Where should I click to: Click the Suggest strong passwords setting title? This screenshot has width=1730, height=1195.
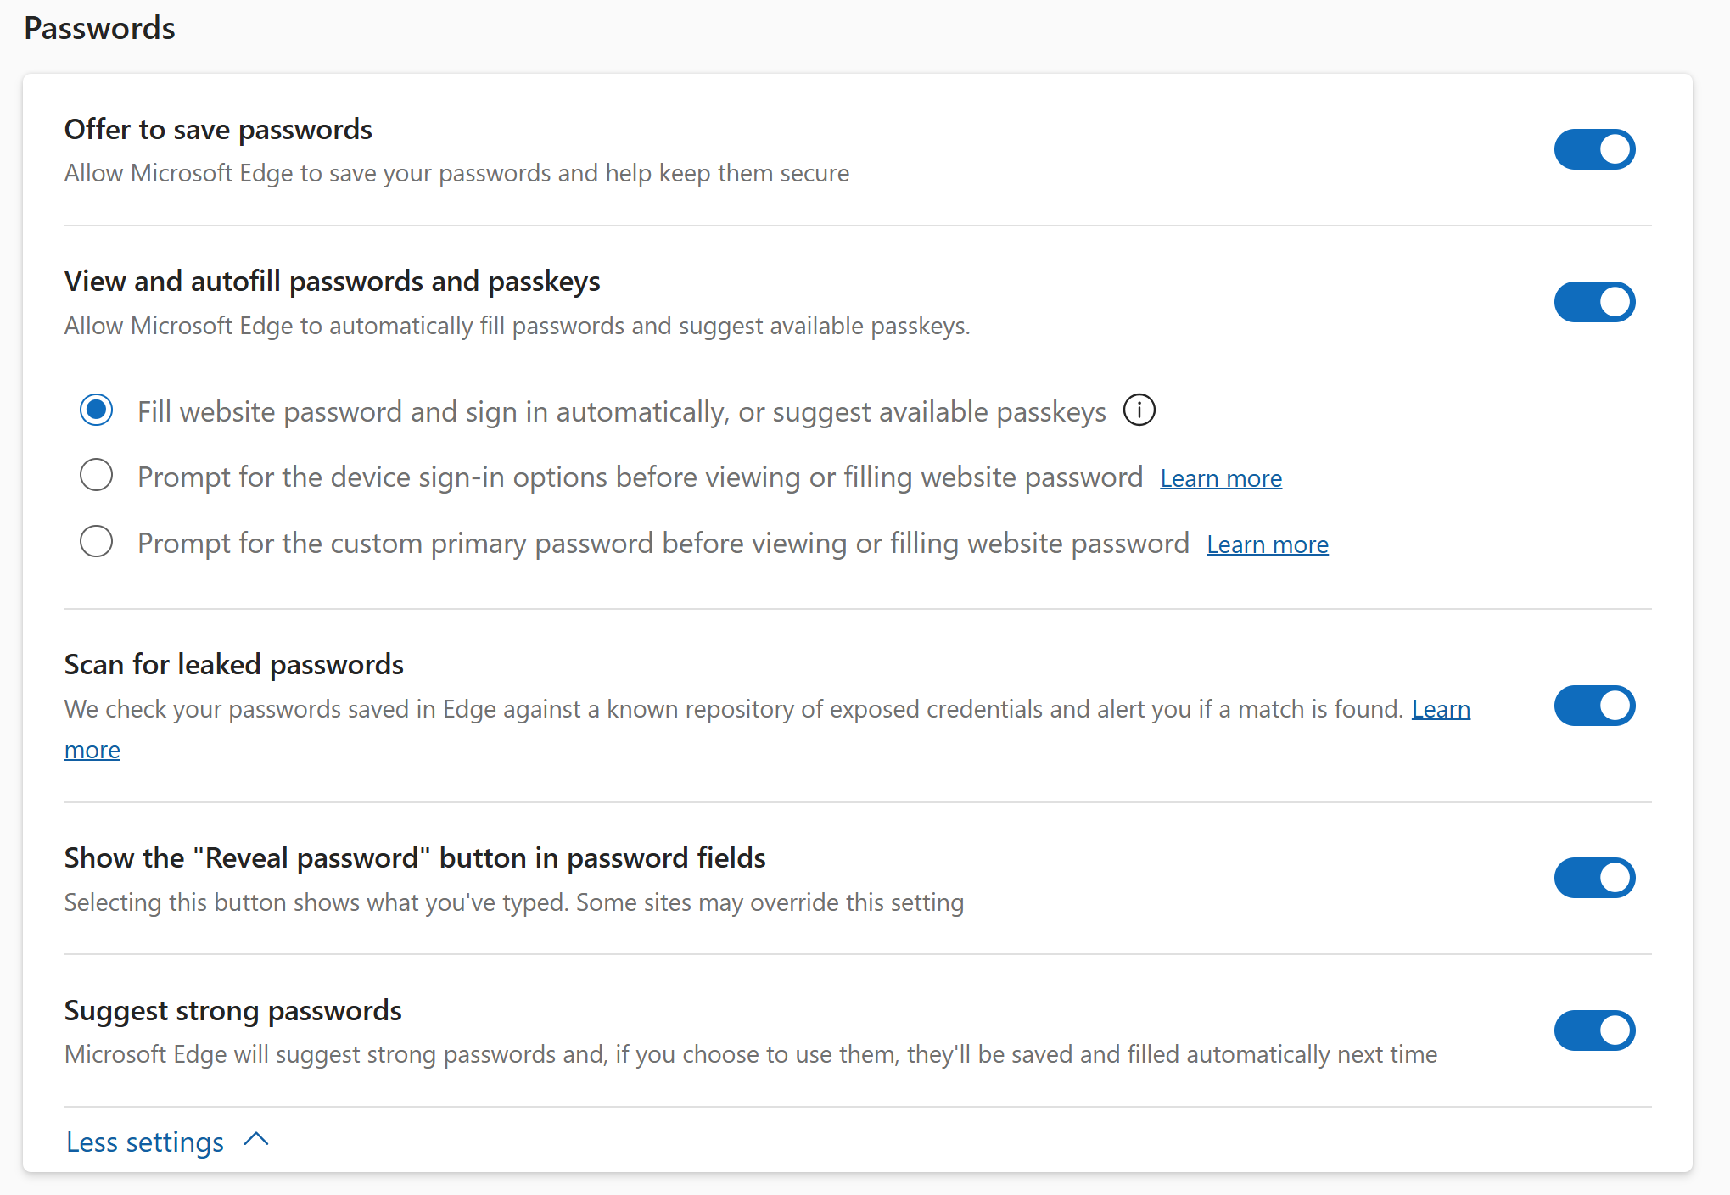click(232, 1010)
